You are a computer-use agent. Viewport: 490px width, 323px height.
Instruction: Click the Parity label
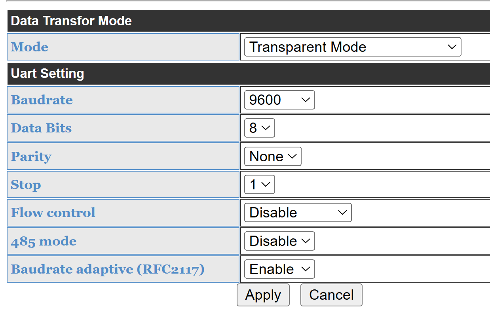(31, 157)
